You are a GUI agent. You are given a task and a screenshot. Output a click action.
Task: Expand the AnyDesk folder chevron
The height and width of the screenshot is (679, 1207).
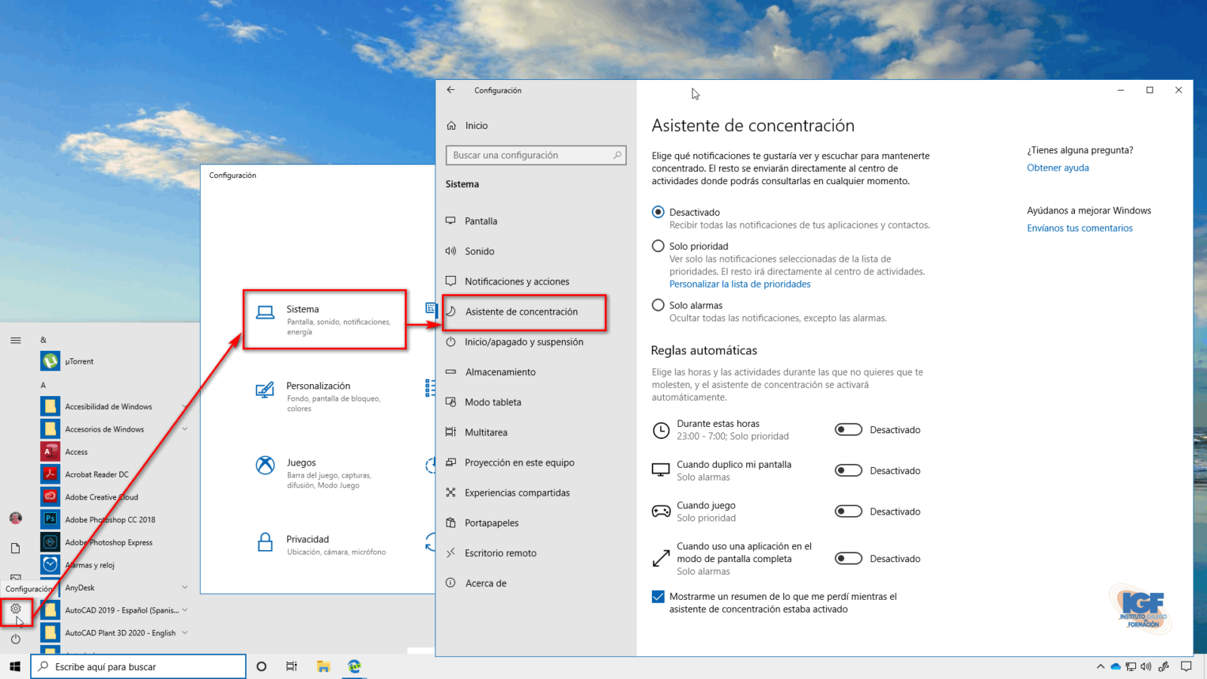(185, 588)
